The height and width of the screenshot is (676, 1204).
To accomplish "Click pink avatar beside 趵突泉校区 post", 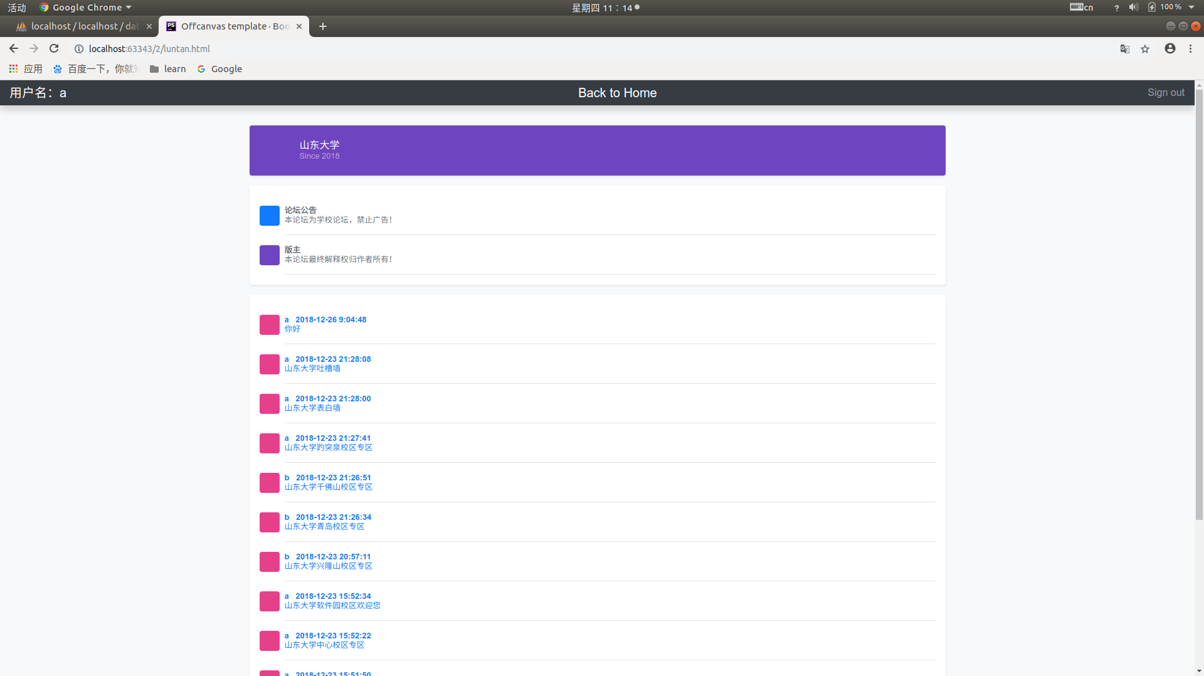I will tap(270, 443).
